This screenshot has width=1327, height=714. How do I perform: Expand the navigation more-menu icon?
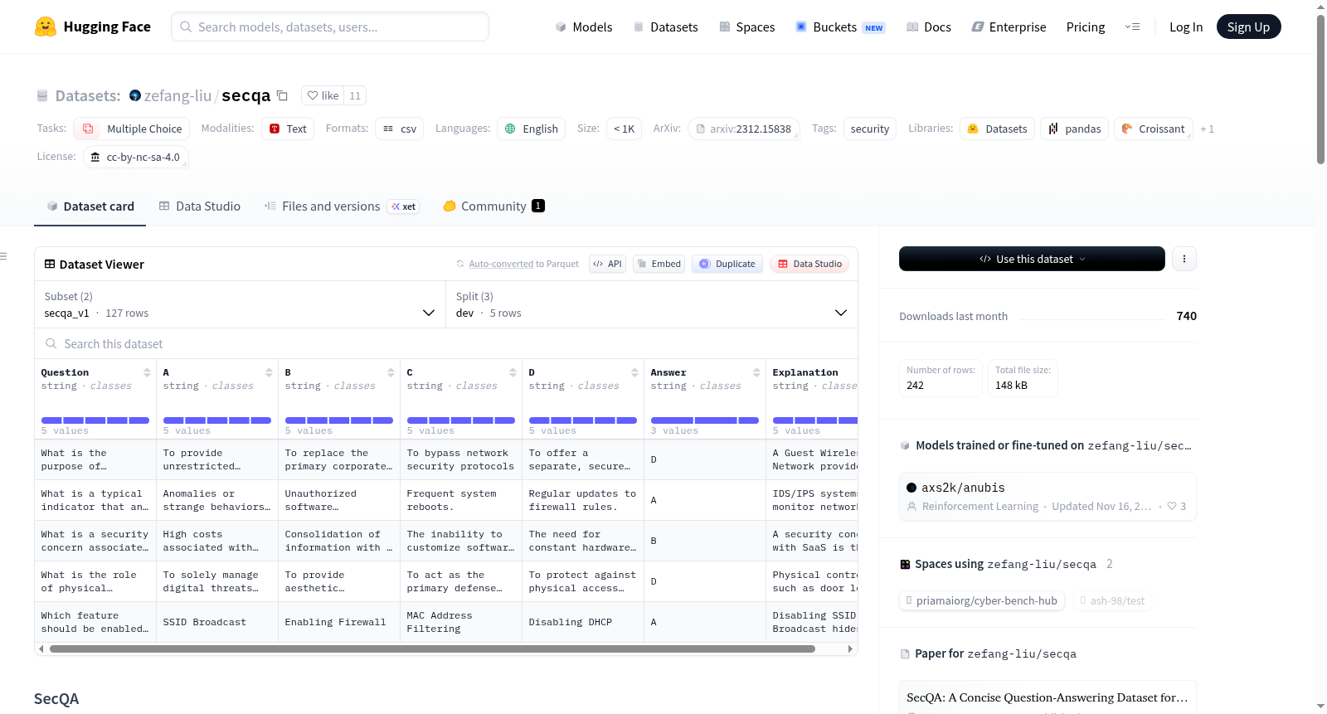[x=1132, y=27]
